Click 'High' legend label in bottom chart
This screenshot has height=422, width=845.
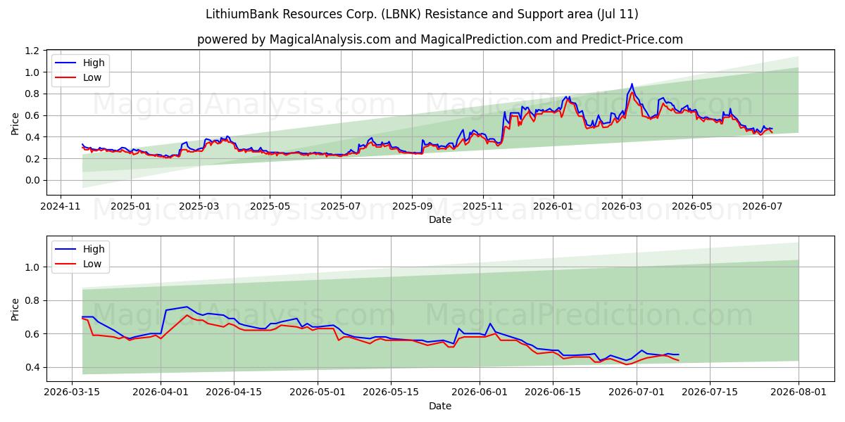[94, 249]
